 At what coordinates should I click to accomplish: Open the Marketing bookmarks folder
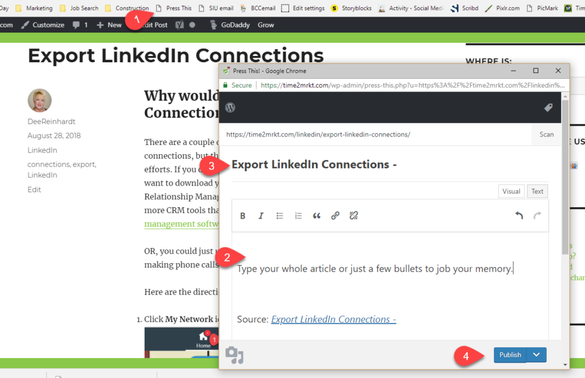click(34, 8)
